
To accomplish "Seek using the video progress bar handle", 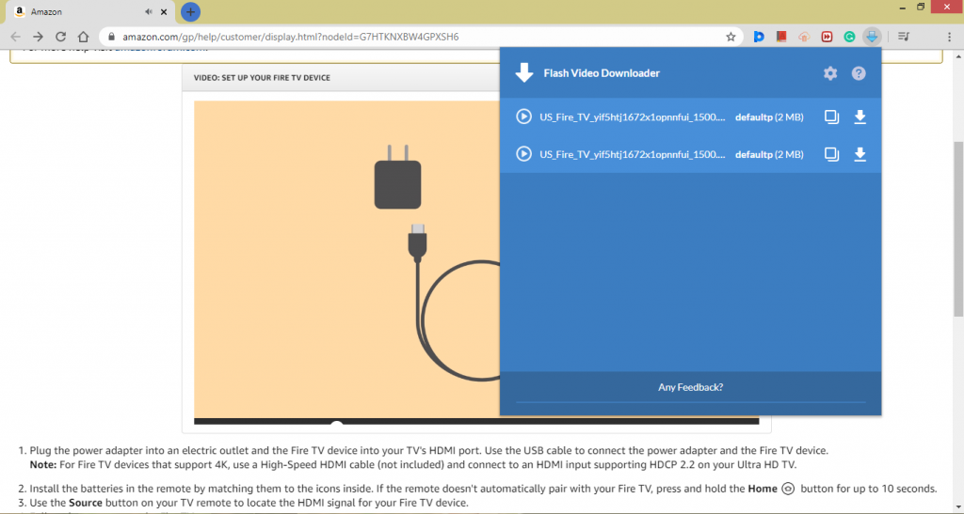I will pyautogui.click(x=336, y=423).
